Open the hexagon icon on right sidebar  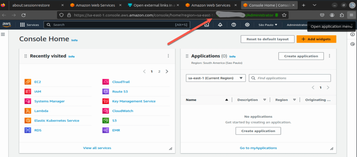[352, 44]
